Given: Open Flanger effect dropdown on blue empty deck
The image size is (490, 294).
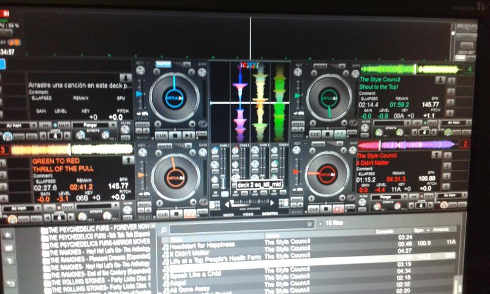Looking at the screenshot, I should (x=112, y=125).
